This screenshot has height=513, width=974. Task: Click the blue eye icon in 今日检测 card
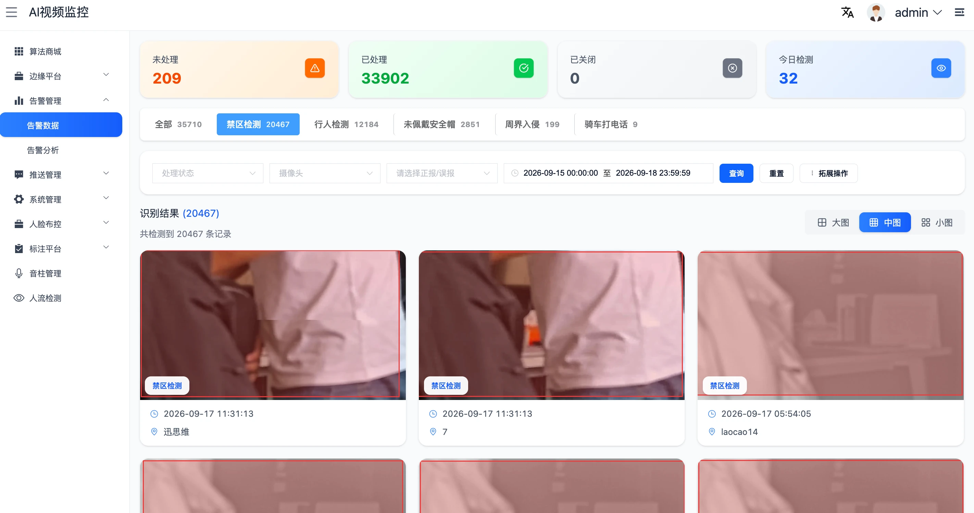[941, 68]
